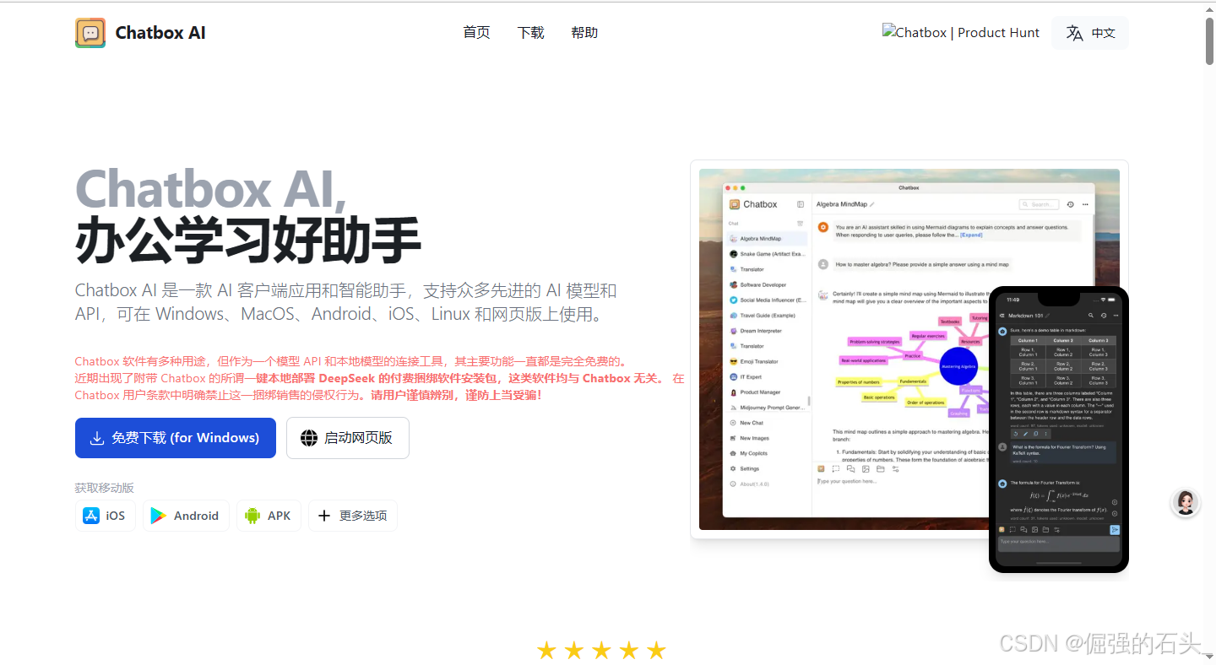
Task: Go to the 下载 nav link
Action: [x=530, y=33]
